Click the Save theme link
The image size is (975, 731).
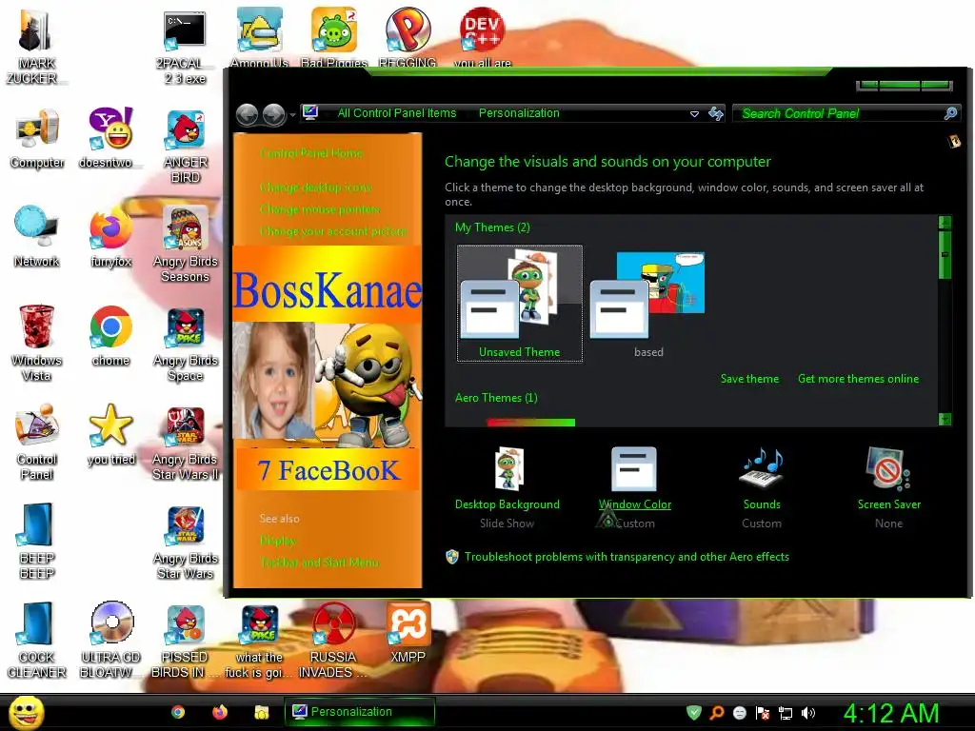click(x=749, y=379)
